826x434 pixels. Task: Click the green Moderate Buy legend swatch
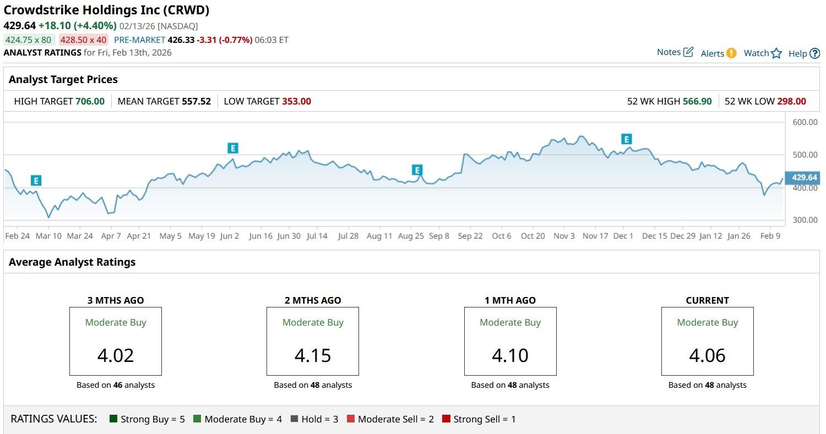pyautogui.click(x=197, y=419)
